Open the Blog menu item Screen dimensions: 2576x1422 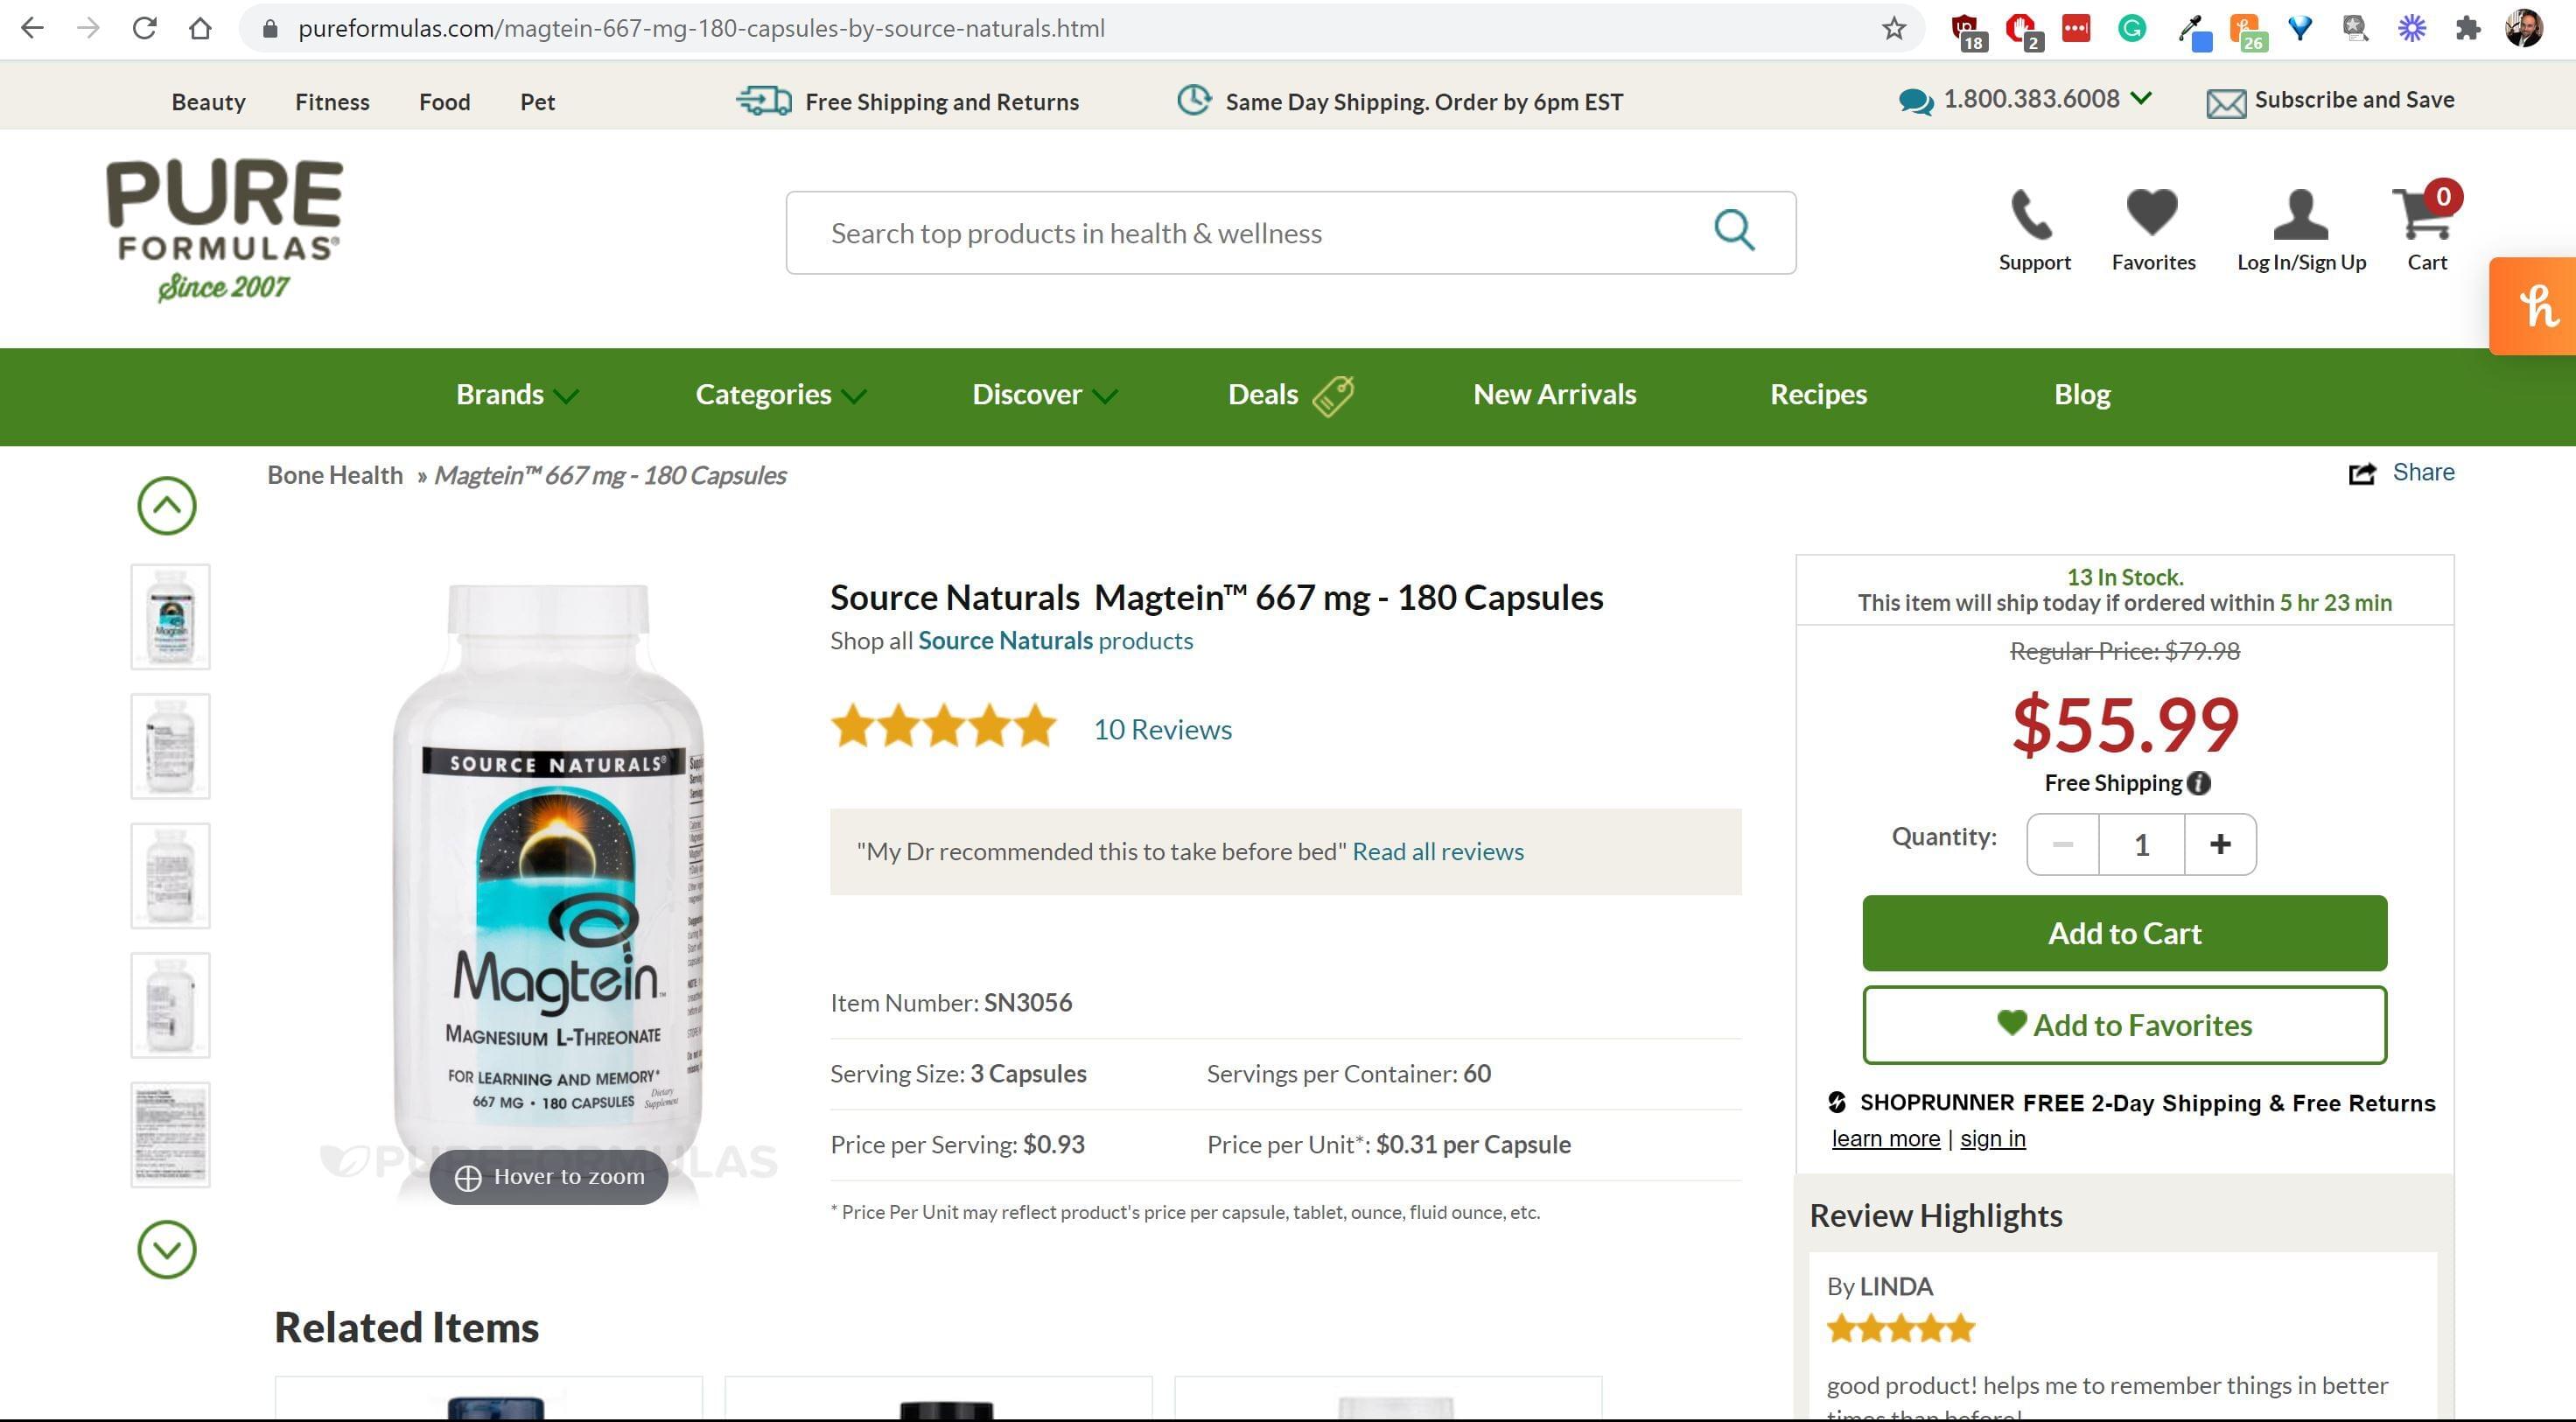tap(2082, 395)
